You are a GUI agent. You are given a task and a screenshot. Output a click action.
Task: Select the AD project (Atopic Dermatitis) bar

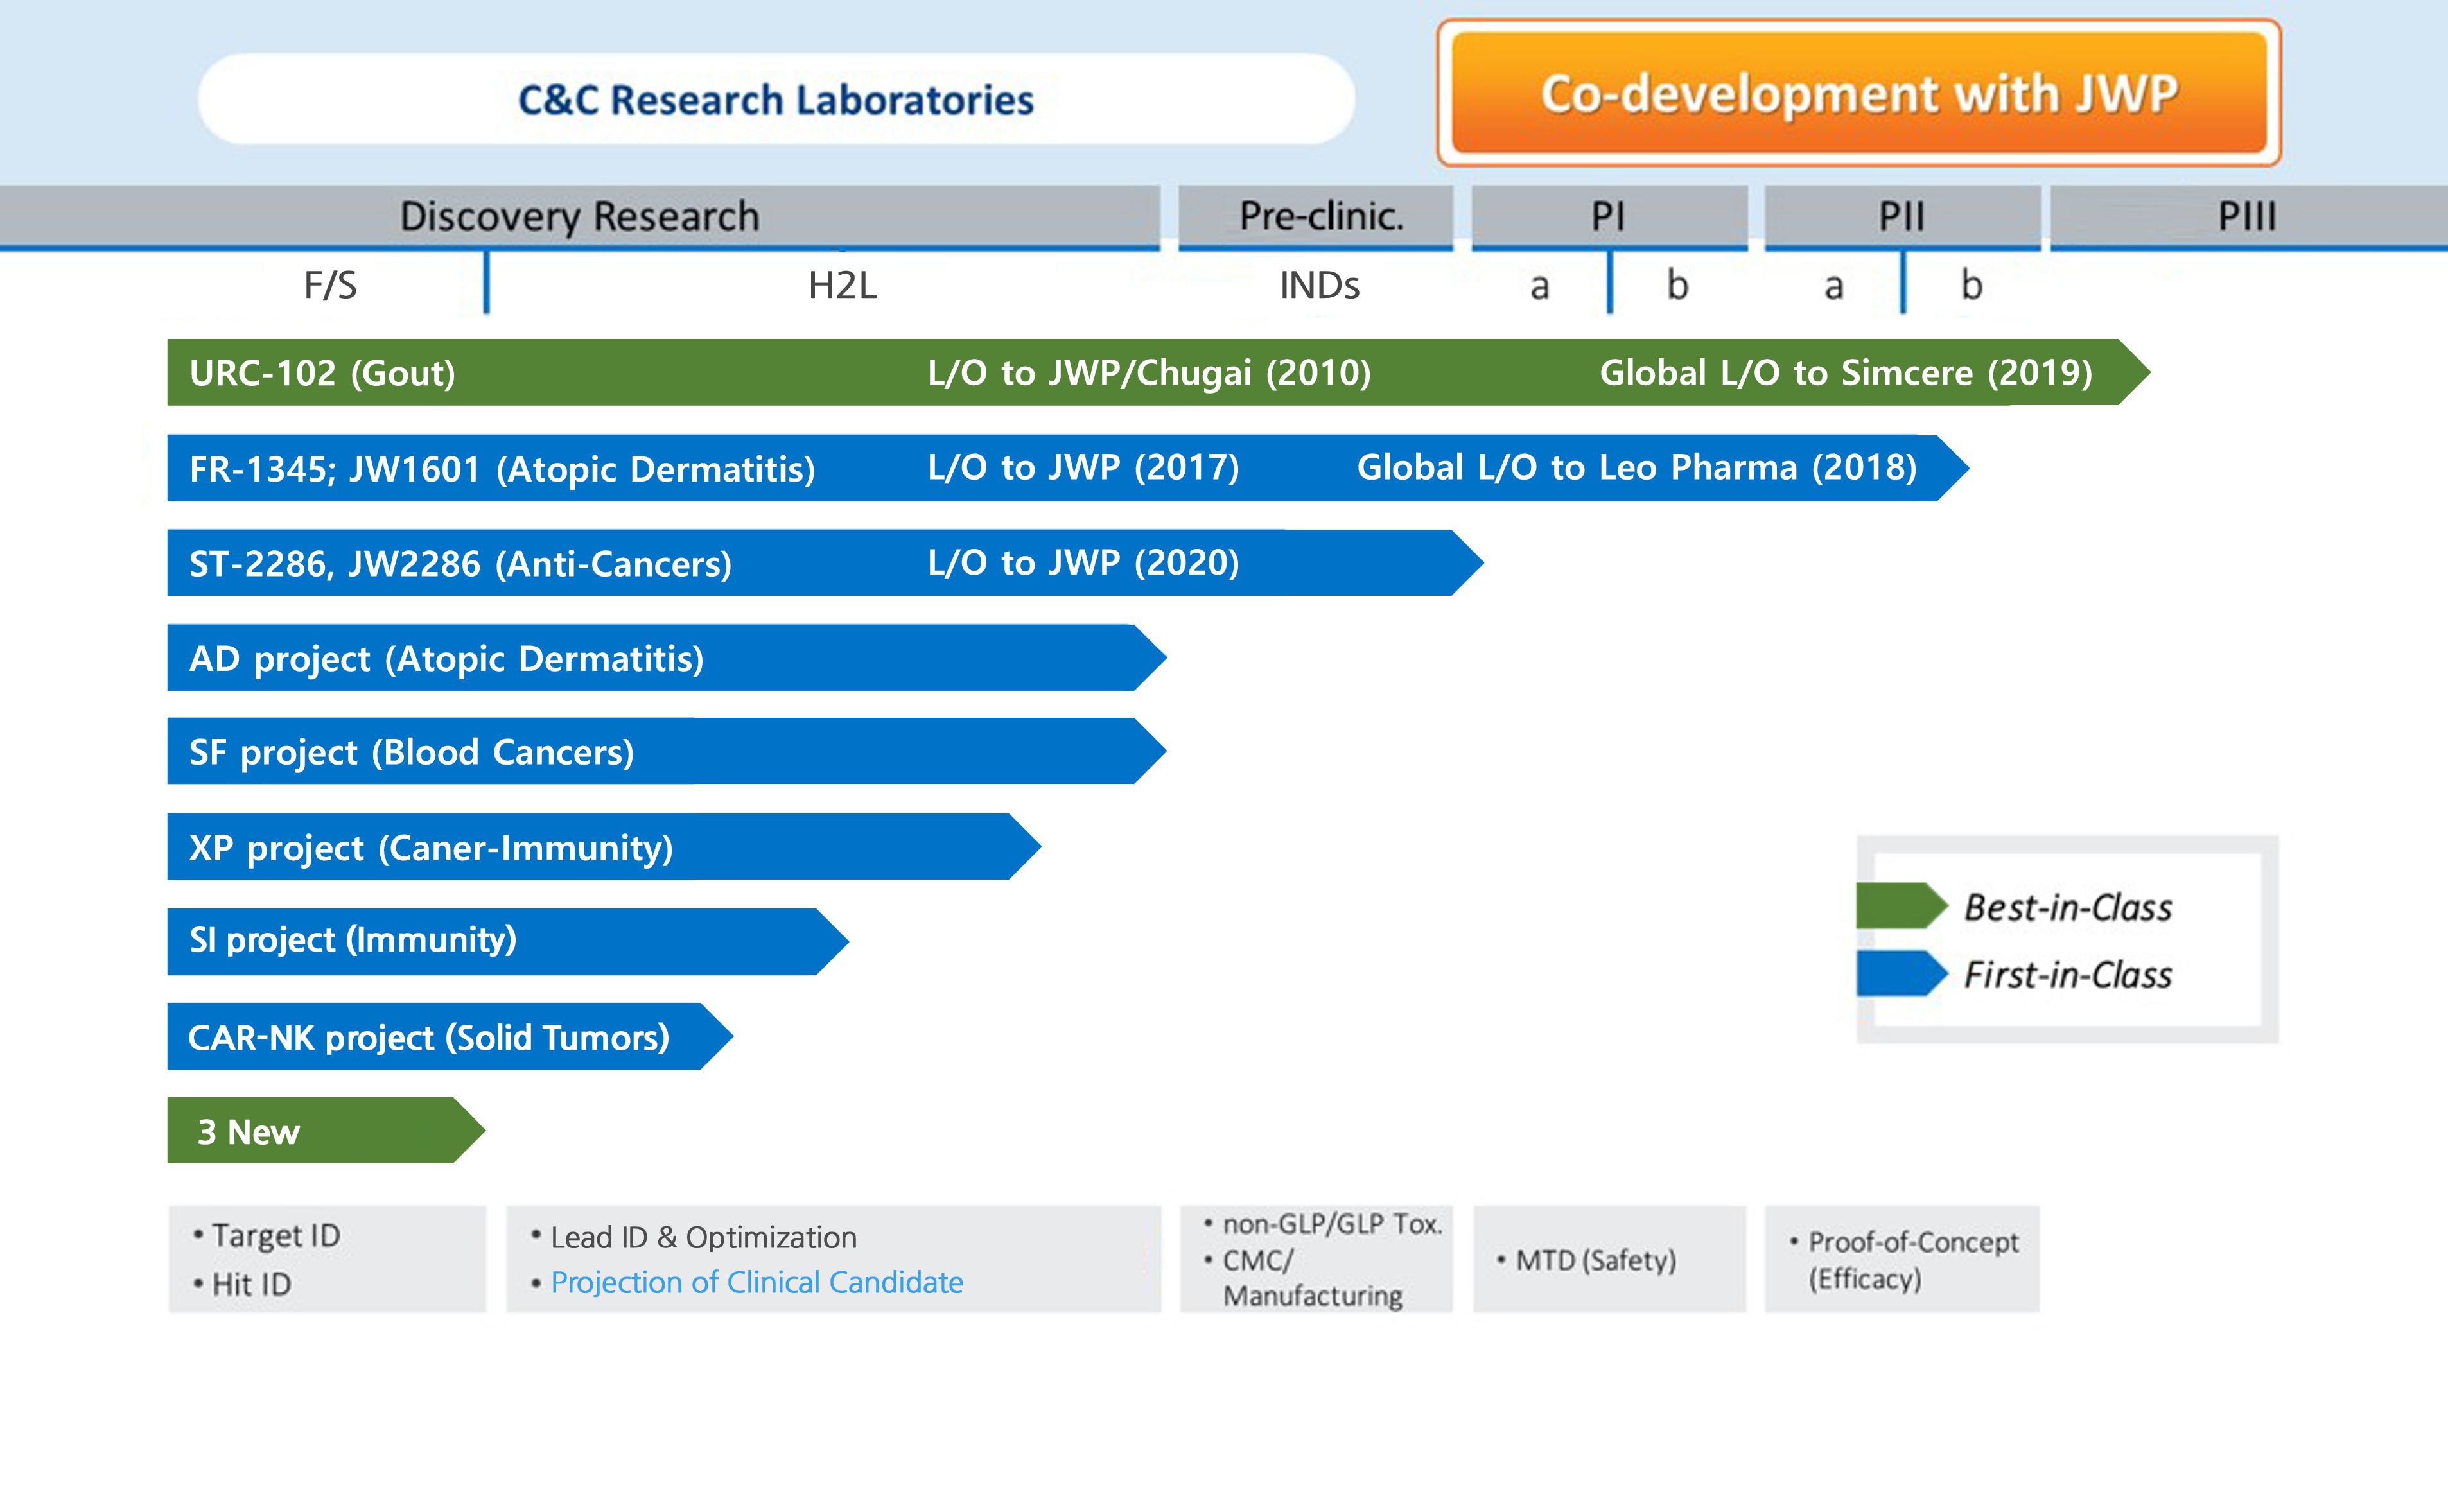(667, 658)
